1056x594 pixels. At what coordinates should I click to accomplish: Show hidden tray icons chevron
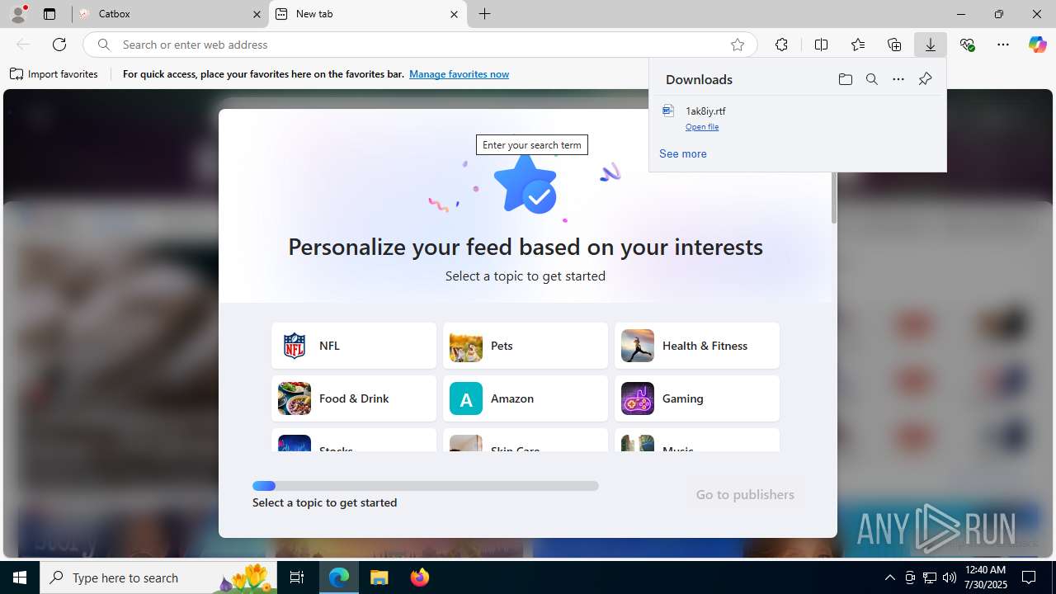coord(889,577)
